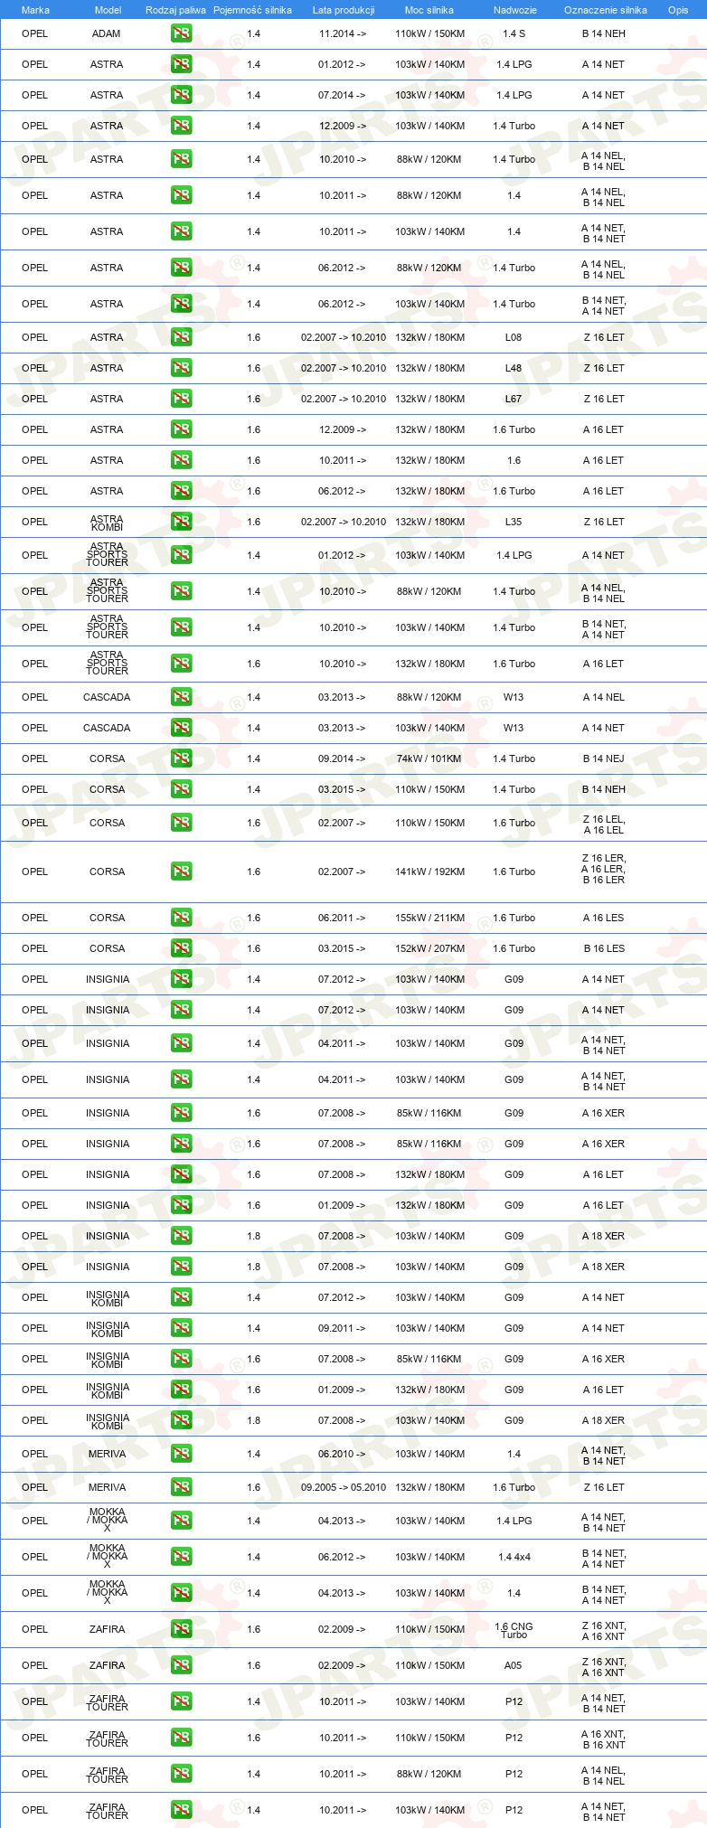Click the fuel icon in the OPEL ADAM row
The width and height of the screenshot is (707, 1828).
181,33
